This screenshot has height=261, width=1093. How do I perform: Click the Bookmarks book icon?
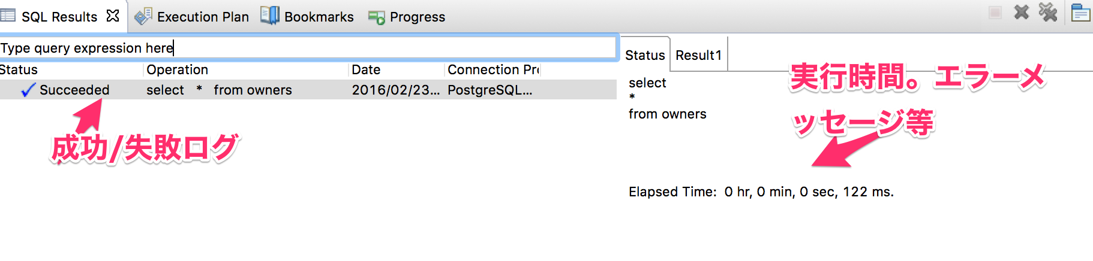270,16
